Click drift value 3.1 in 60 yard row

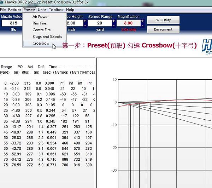(41, 149)
